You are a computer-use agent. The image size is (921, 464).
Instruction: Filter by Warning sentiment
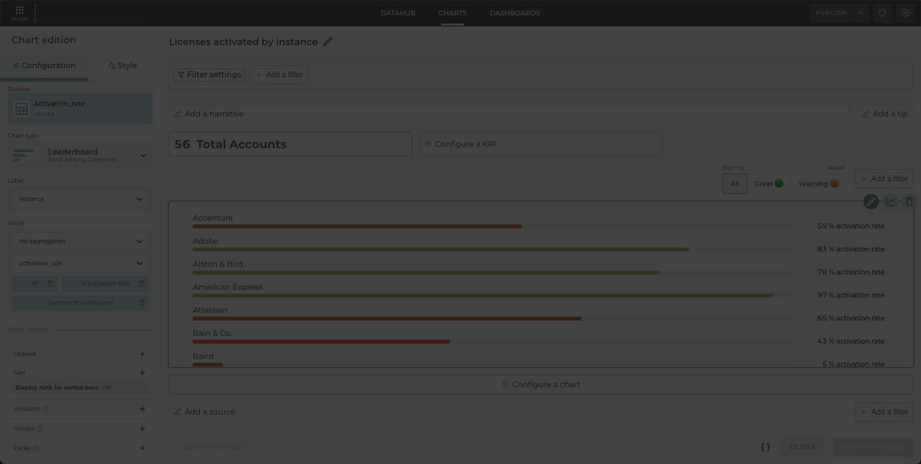tap(818, 184)
